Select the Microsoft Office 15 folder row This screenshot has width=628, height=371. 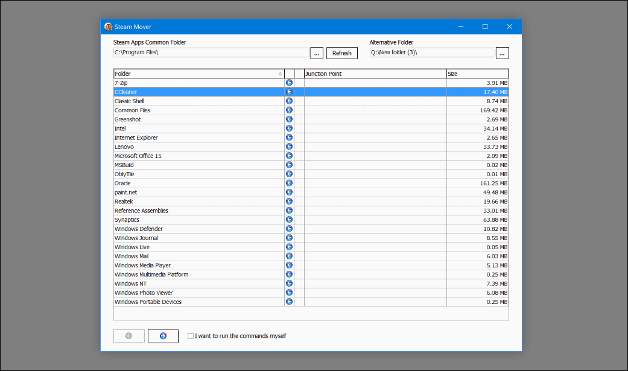coord(311,156)
